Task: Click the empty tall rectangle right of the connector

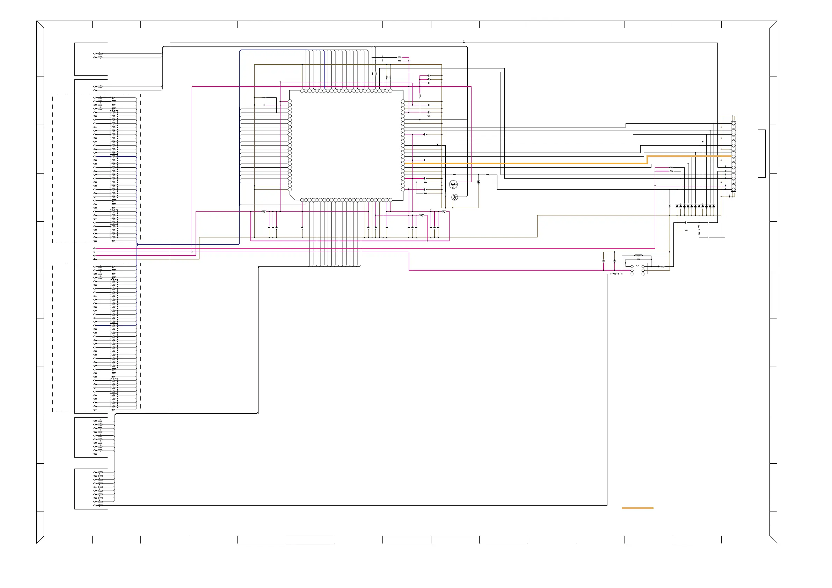Action: click(x=761, y=154)
